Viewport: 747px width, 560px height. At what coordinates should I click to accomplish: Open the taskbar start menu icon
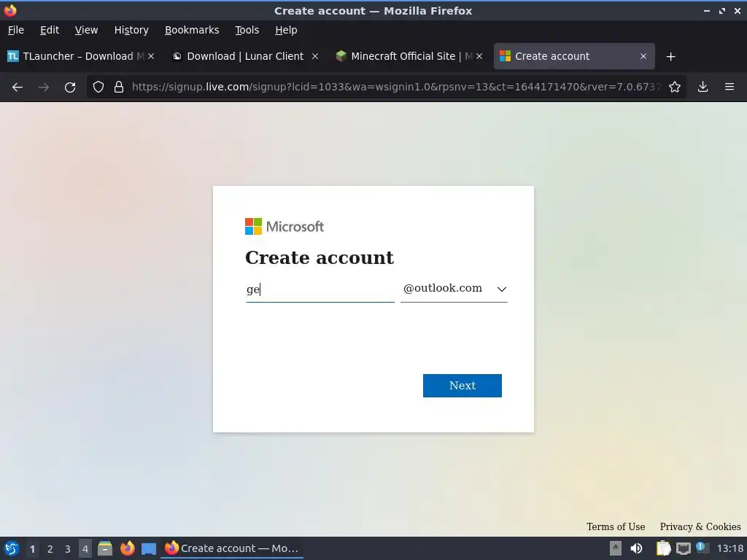pyautogui.click(x=12, y=548)
